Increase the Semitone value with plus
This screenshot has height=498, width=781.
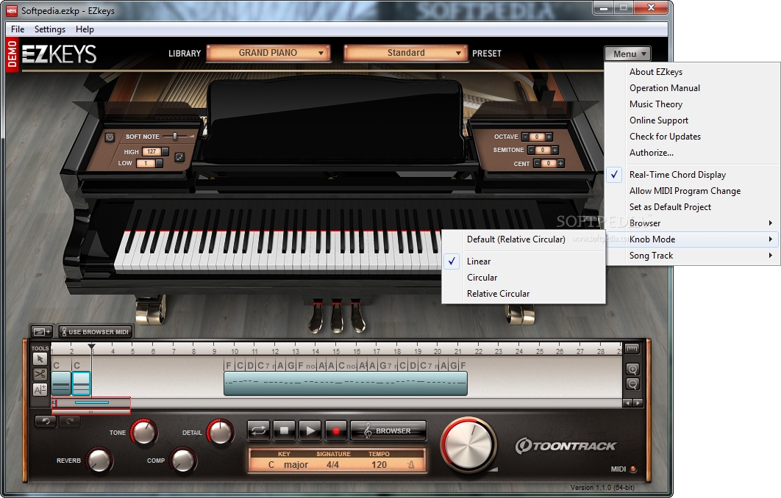pos(555,150)
